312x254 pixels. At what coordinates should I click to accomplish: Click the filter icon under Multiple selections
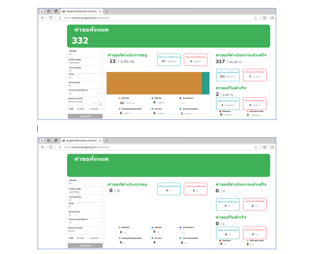96,104
